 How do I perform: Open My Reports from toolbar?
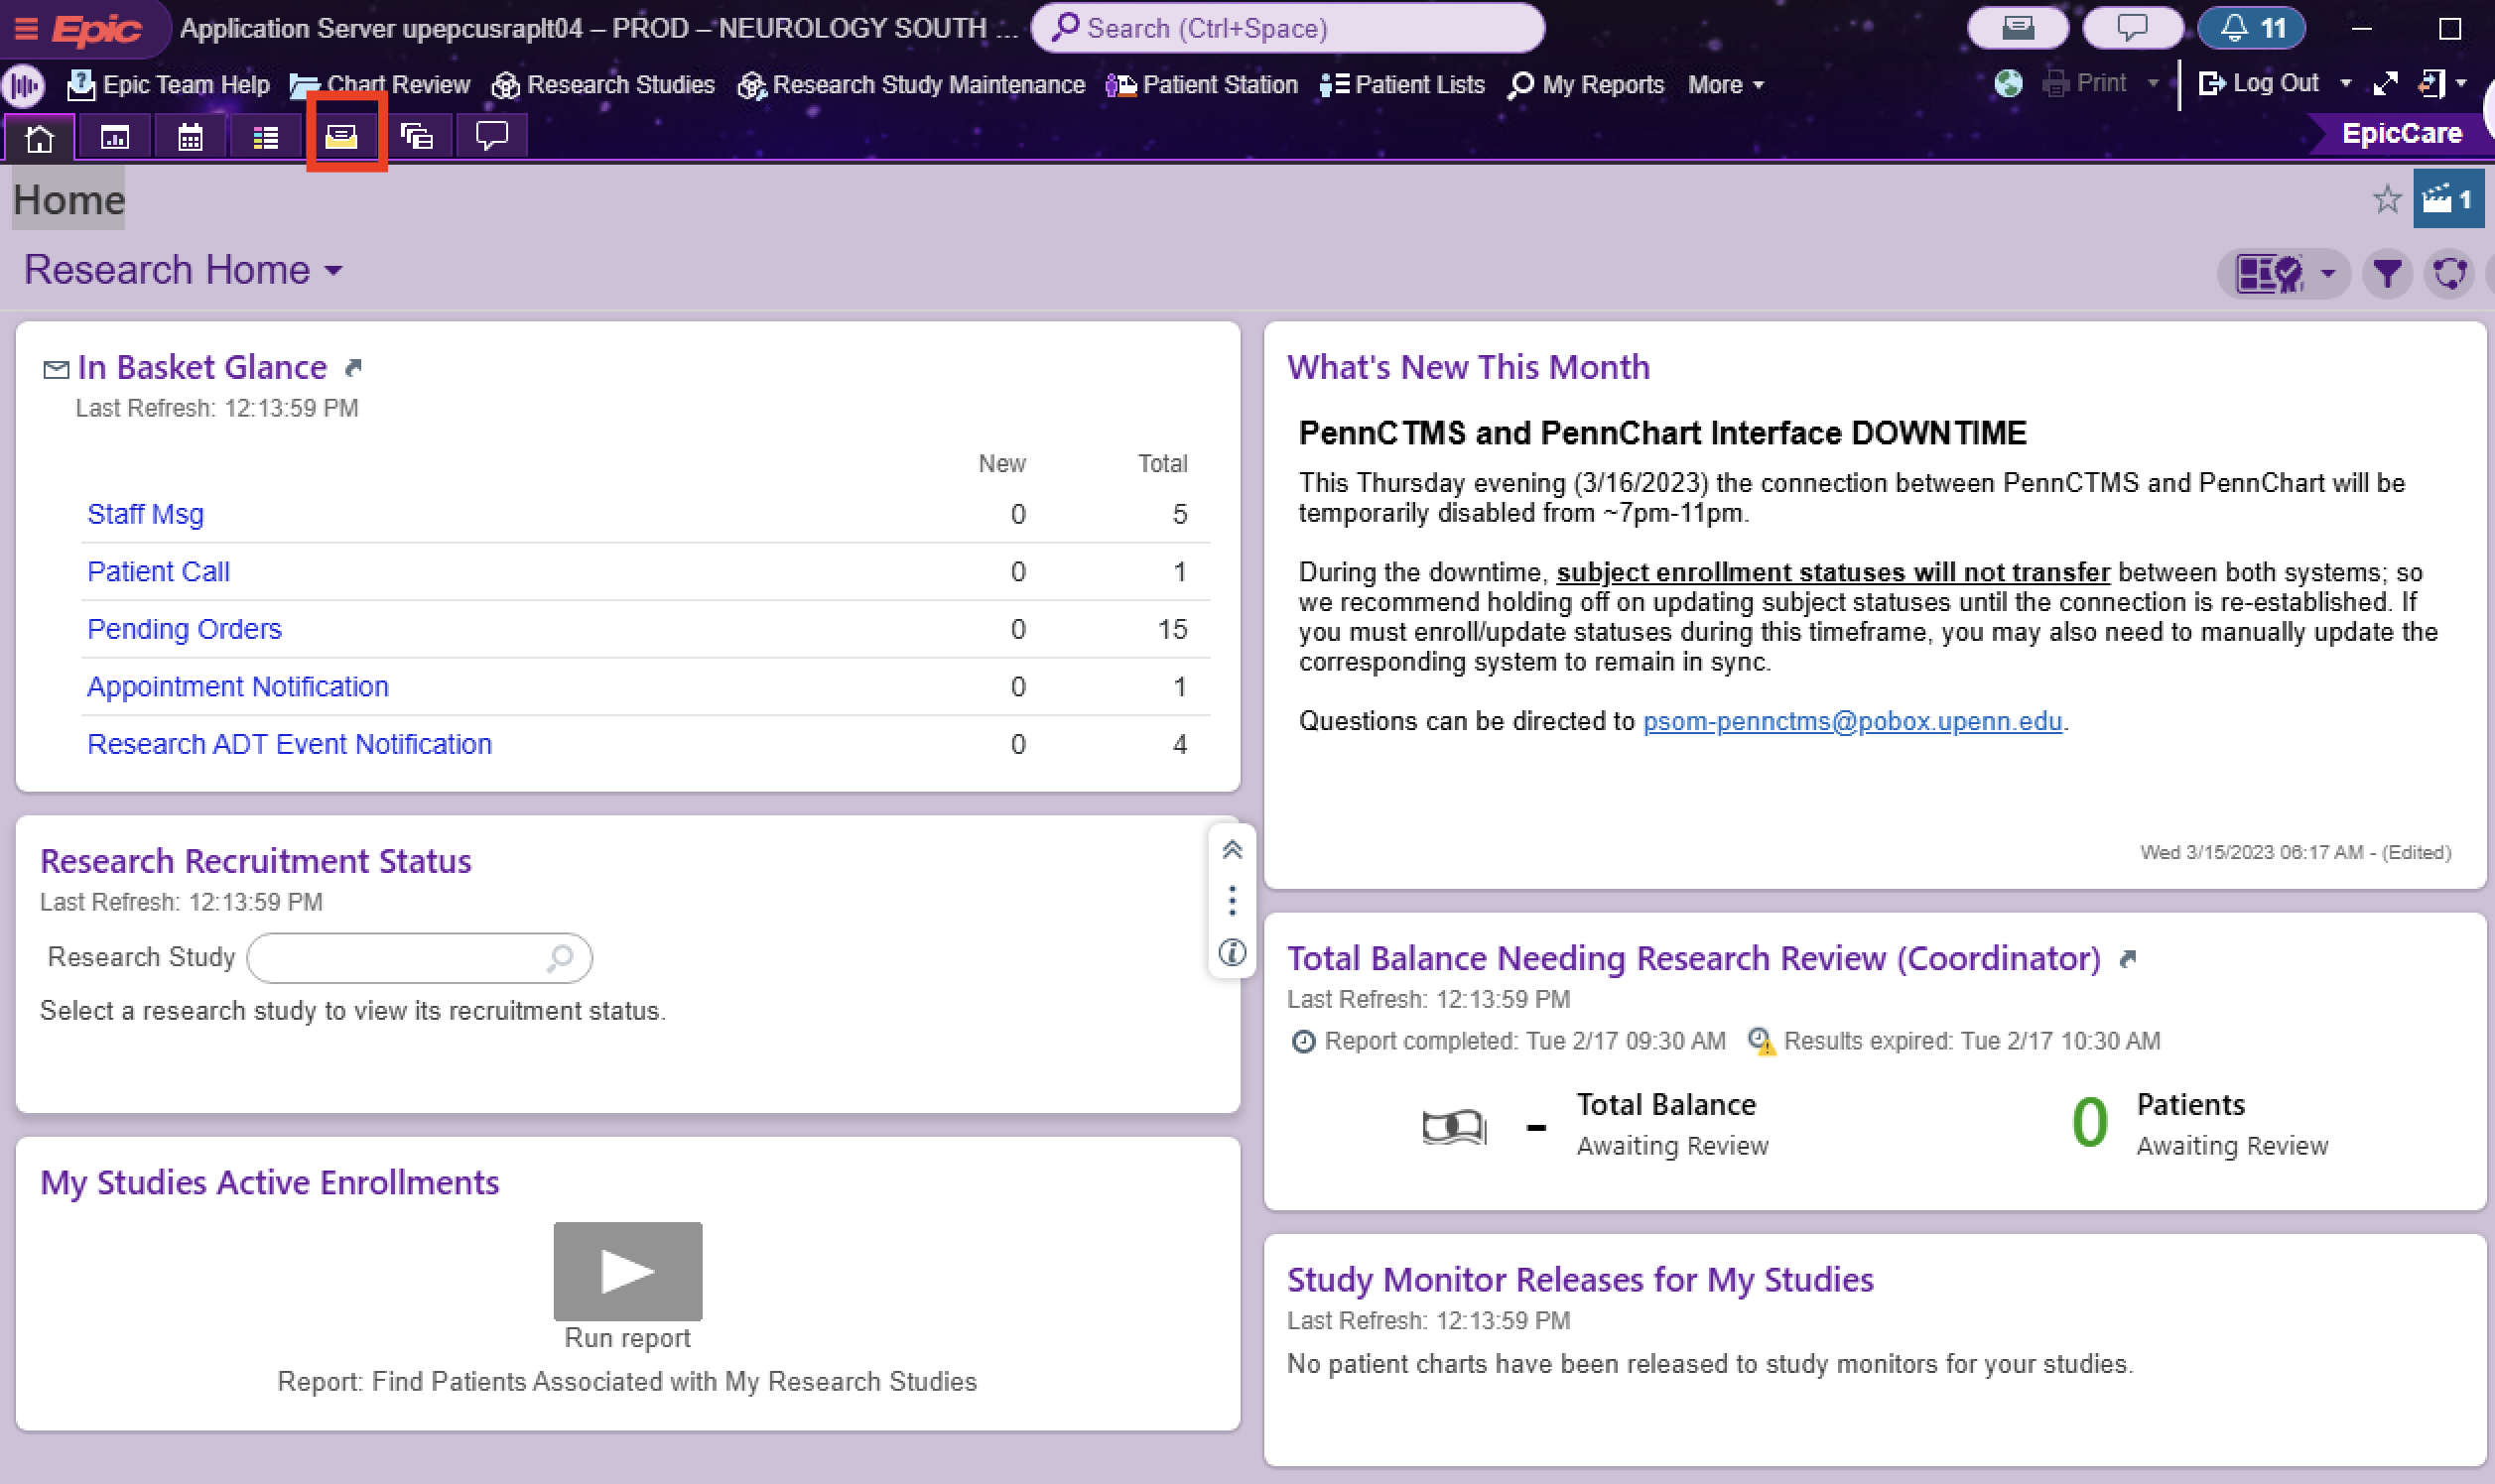1586,85
